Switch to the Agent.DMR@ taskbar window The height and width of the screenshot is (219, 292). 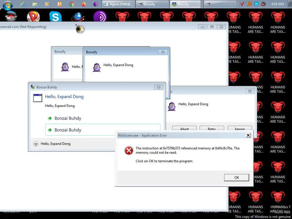[x=118, y=4]
